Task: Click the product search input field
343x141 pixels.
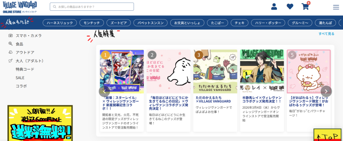Action: 92,7
